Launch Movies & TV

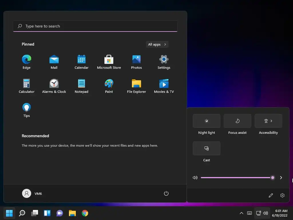click(164, 86)
